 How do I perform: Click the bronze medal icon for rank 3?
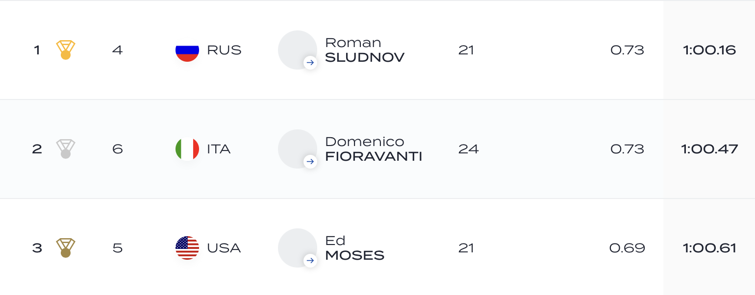[66, 248]
